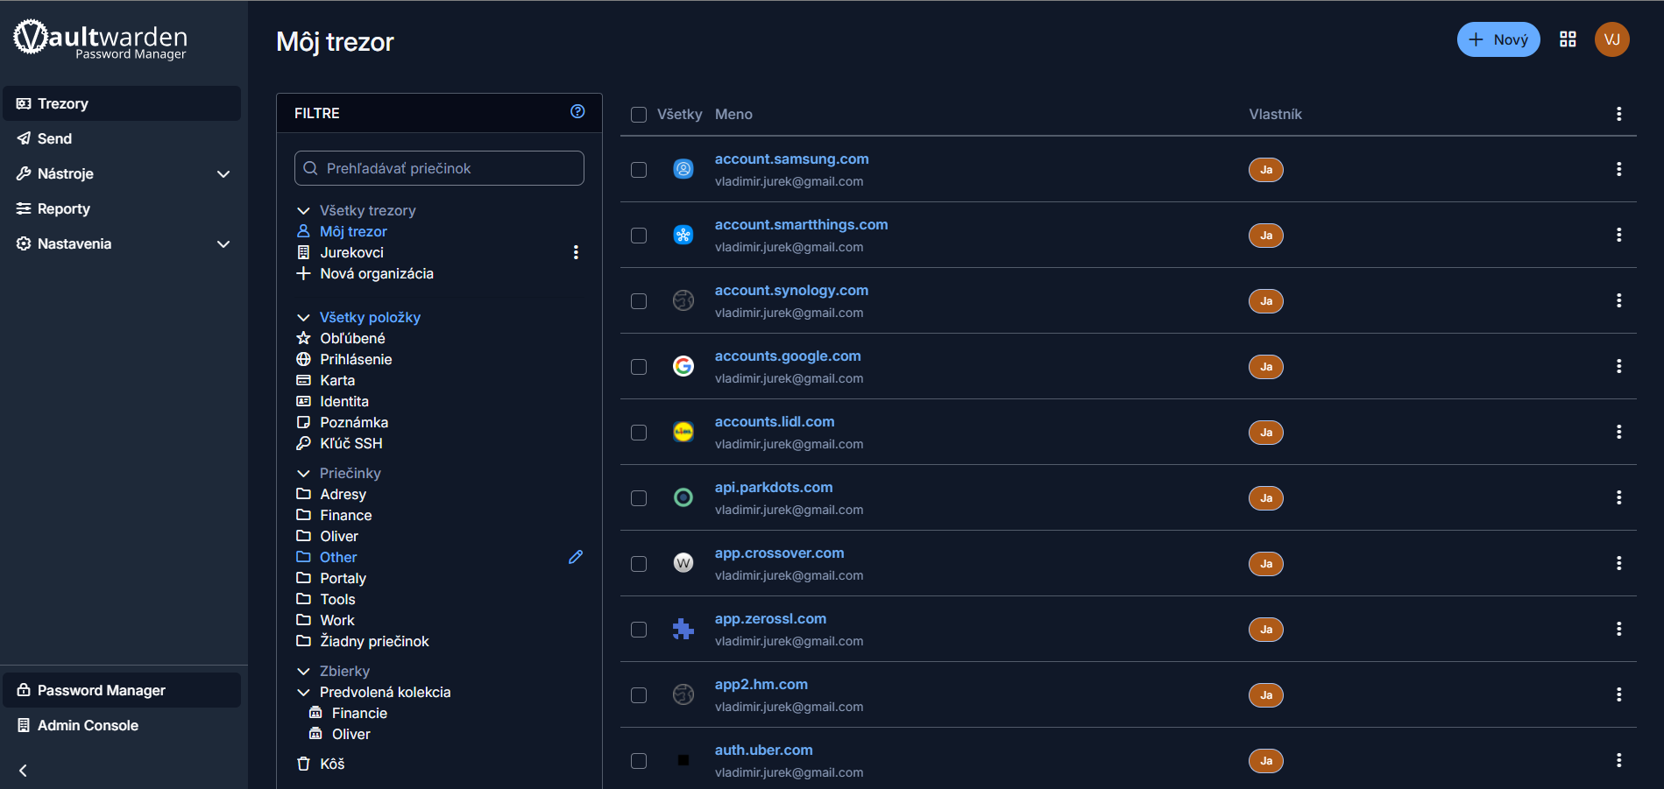The image size is (1664, 789).
Task: Check the app.crossover.com row checkbox
Action: 639,564
